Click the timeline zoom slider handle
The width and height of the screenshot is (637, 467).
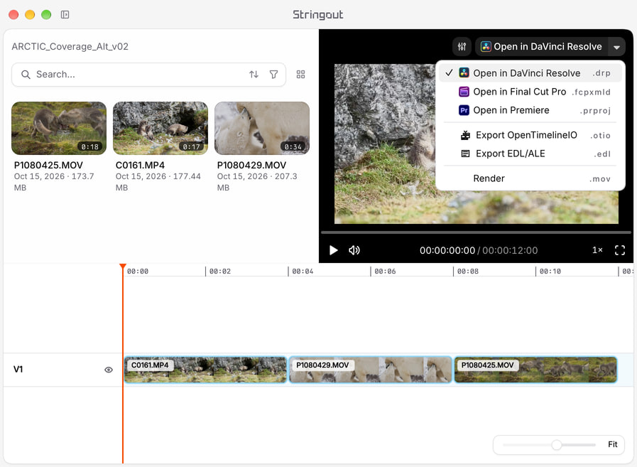(557, 445)
